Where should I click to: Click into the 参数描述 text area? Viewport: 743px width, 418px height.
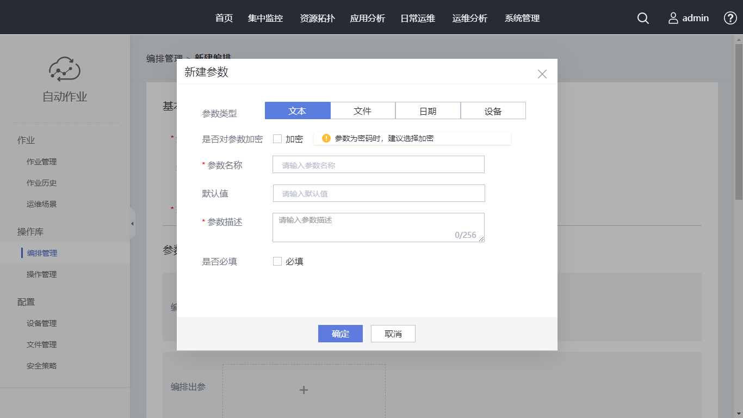[378, 227]
